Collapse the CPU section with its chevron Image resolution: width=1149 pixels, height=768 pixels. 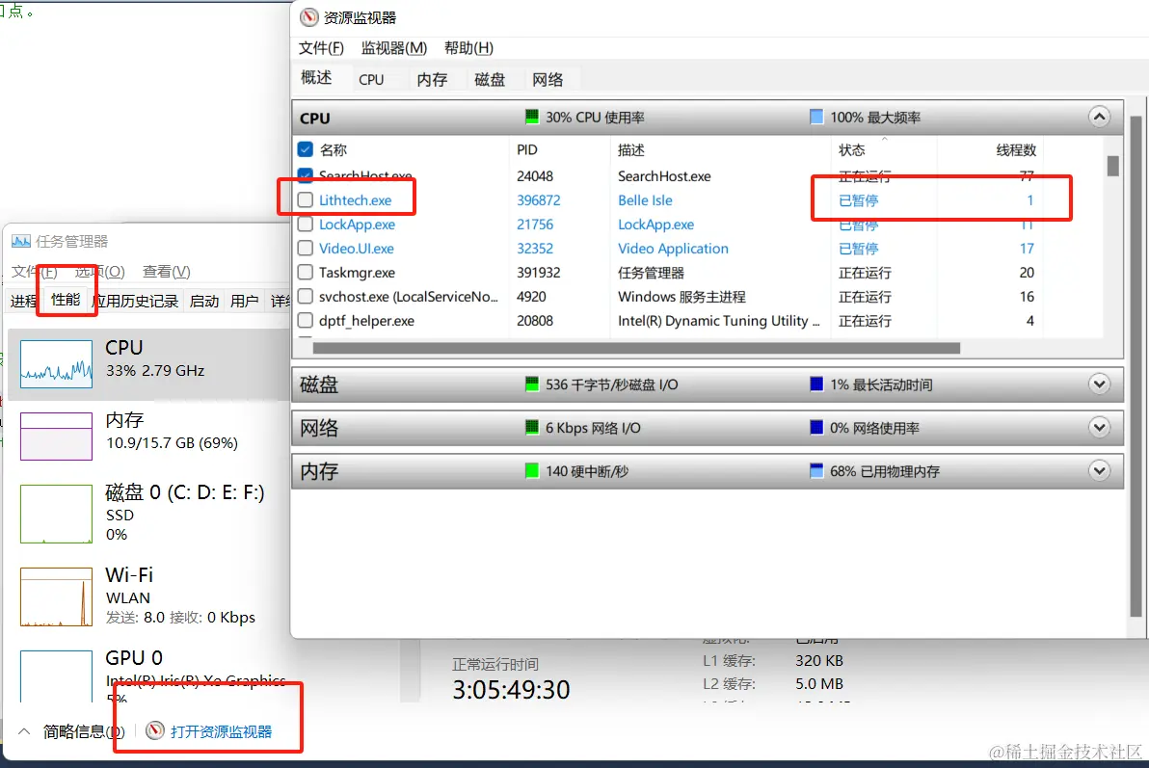[1099, 118]
